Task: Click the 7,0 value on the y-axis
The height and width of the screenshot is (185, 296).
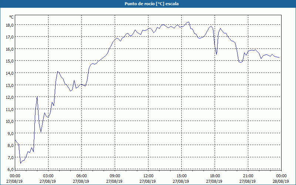Action: pyautogui.click(x=10, y=158)
